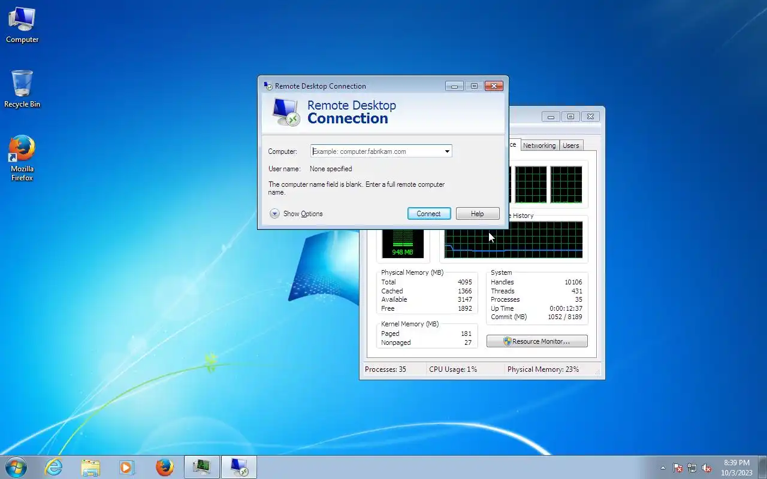Click the Processes: 35 status bar entry
This screenshot has height=479, width=767.
[385, 369]
